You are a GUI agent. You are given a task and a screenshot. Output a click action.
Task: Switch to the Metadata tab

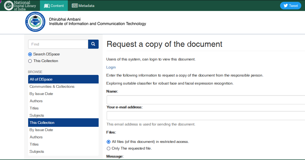click(x=83, y=6)
